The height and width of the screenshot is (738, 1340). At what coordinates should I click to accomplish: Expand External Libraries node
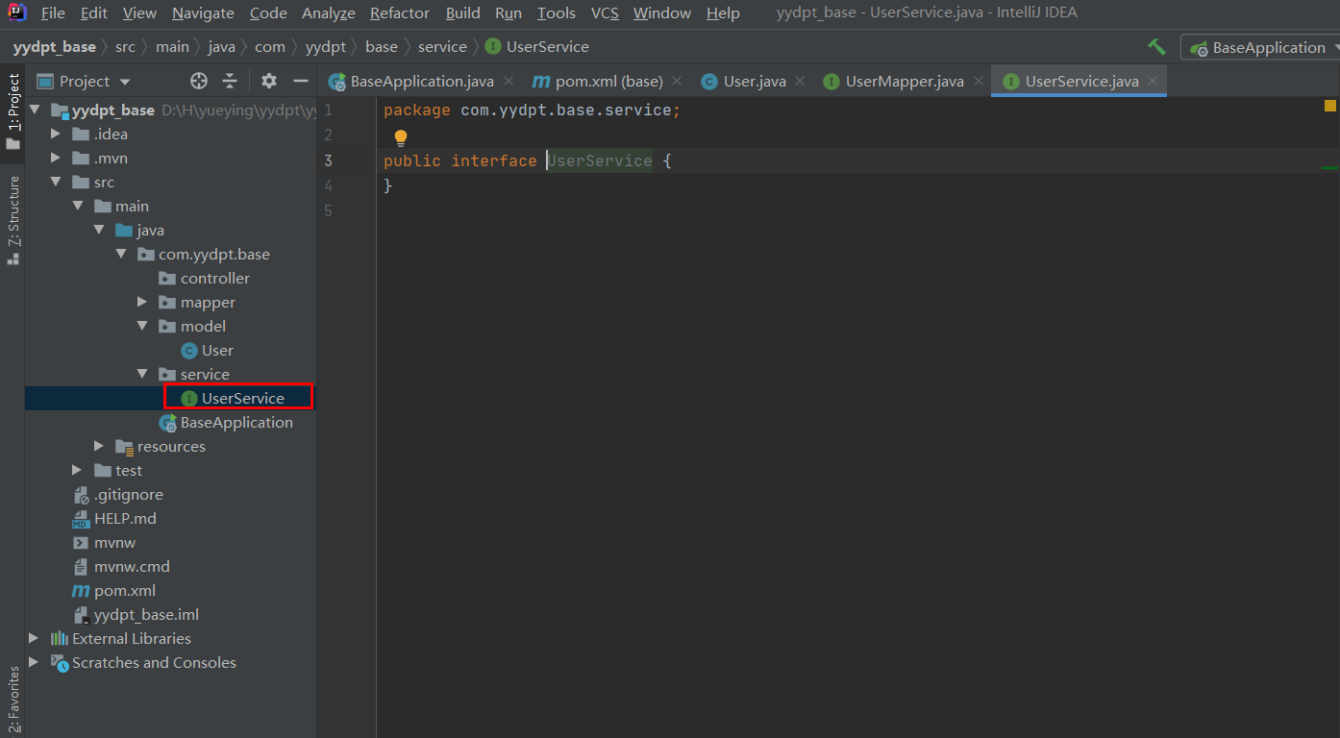[36, 638]
